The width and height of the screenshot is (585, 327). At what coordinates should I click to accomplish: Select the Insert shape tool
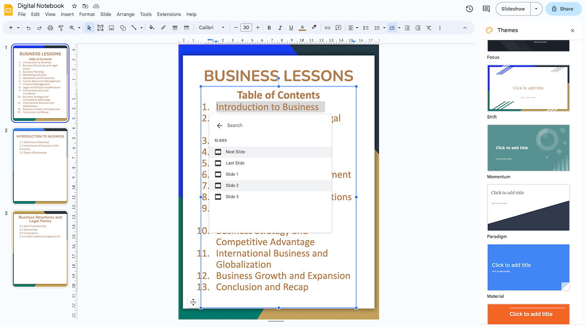point(122,28)
